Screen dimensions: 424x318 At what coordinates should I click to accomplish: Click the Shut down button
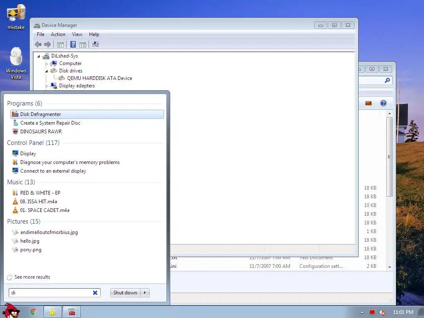[x=125, y=293]
